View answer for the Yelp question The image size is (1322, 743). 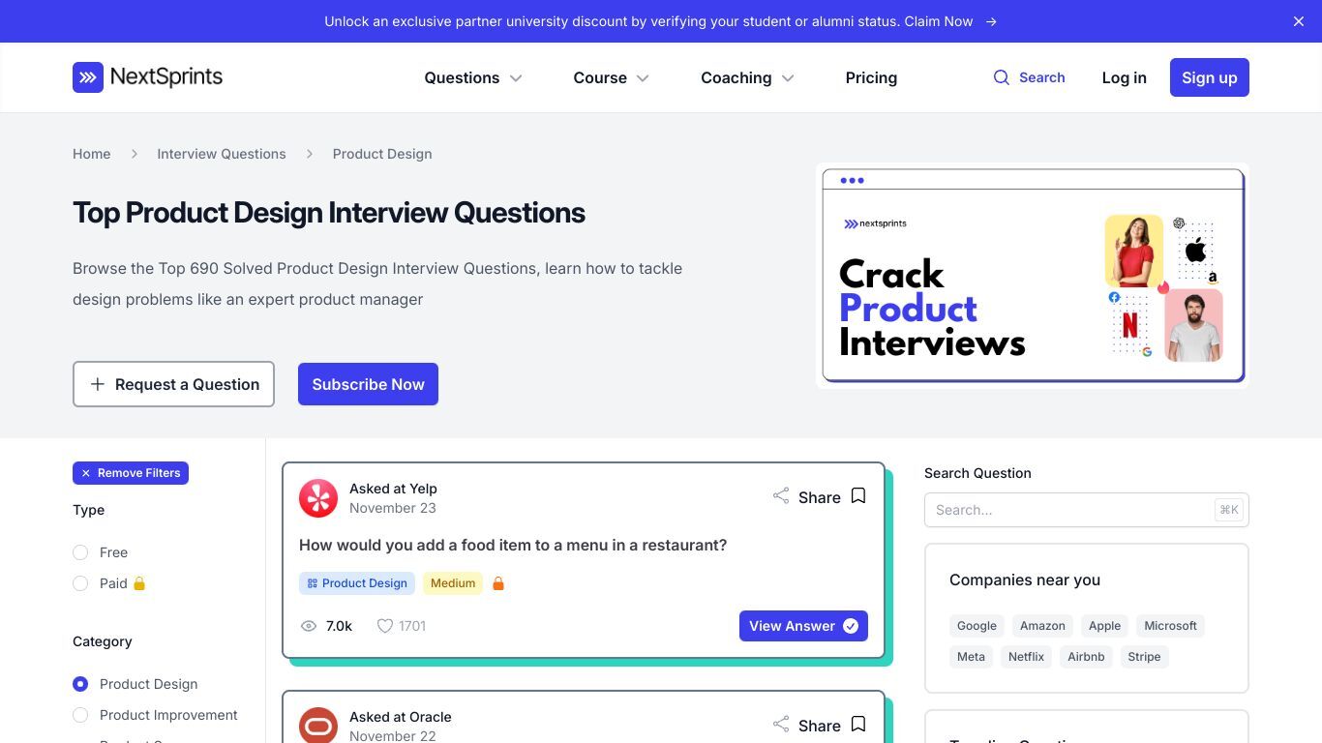(803, 626)
